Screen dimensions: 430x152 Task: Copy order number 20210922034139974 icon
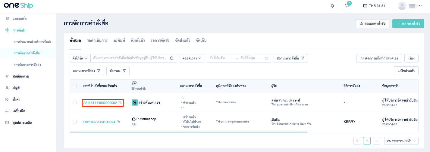(118, 122)
